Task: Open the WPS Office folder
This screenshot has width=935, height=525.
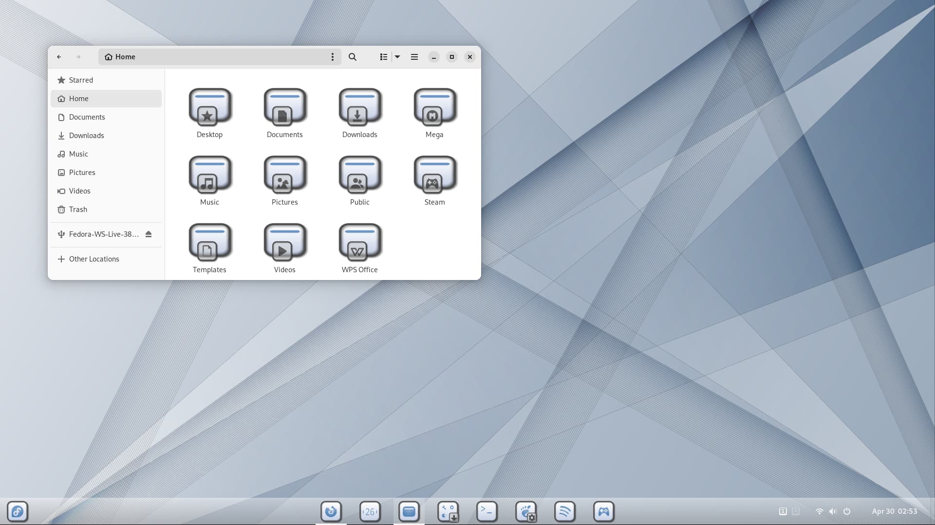Action: click(359, 247)
